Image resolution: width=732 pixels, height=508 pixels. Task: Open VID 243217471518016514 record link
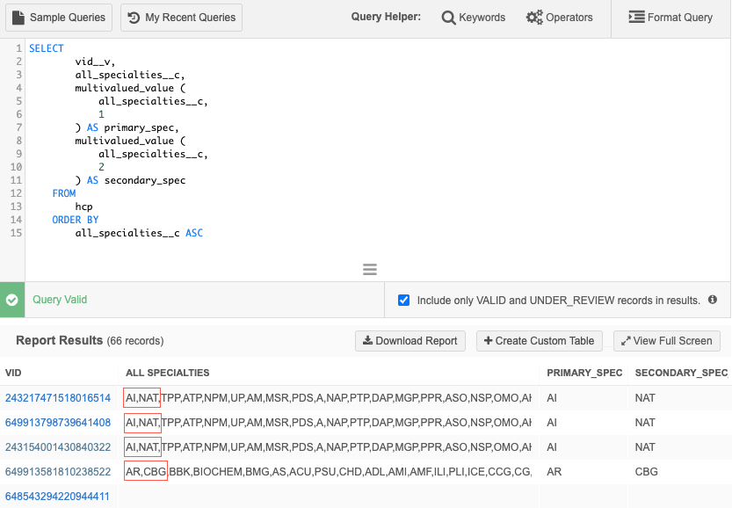click(x=58, y=398)
